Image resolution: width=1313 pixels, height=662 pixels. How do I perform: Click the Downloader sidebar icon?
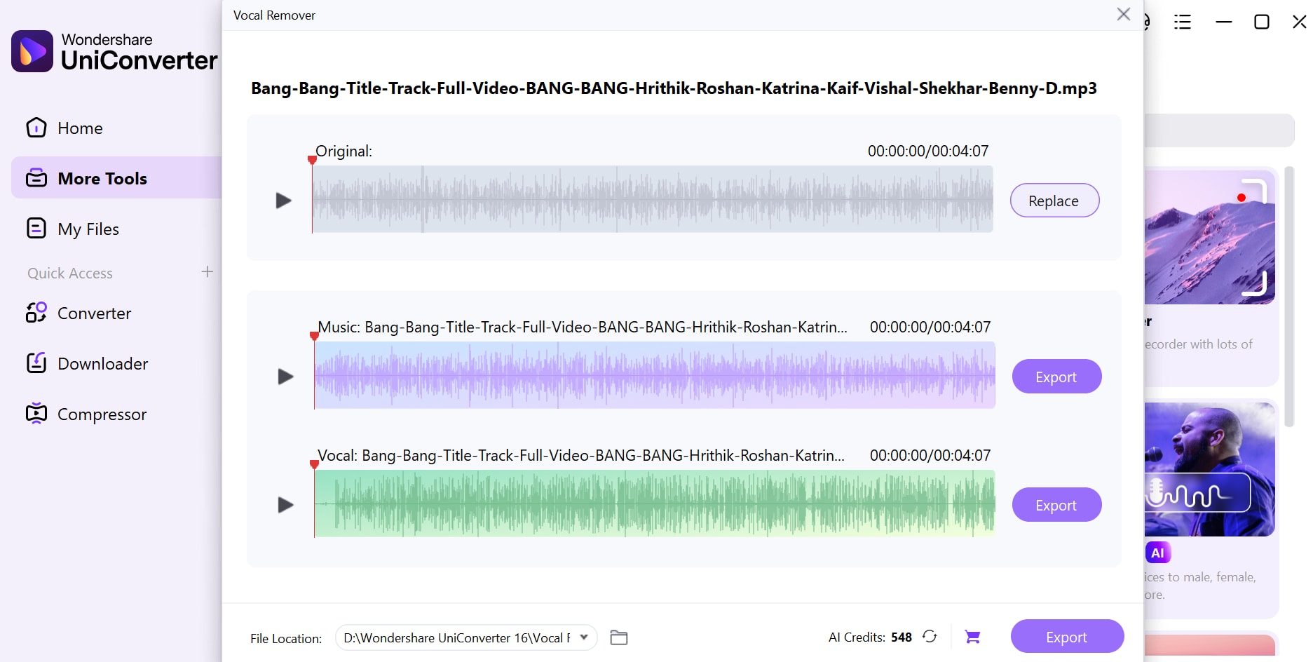(36, 363)
